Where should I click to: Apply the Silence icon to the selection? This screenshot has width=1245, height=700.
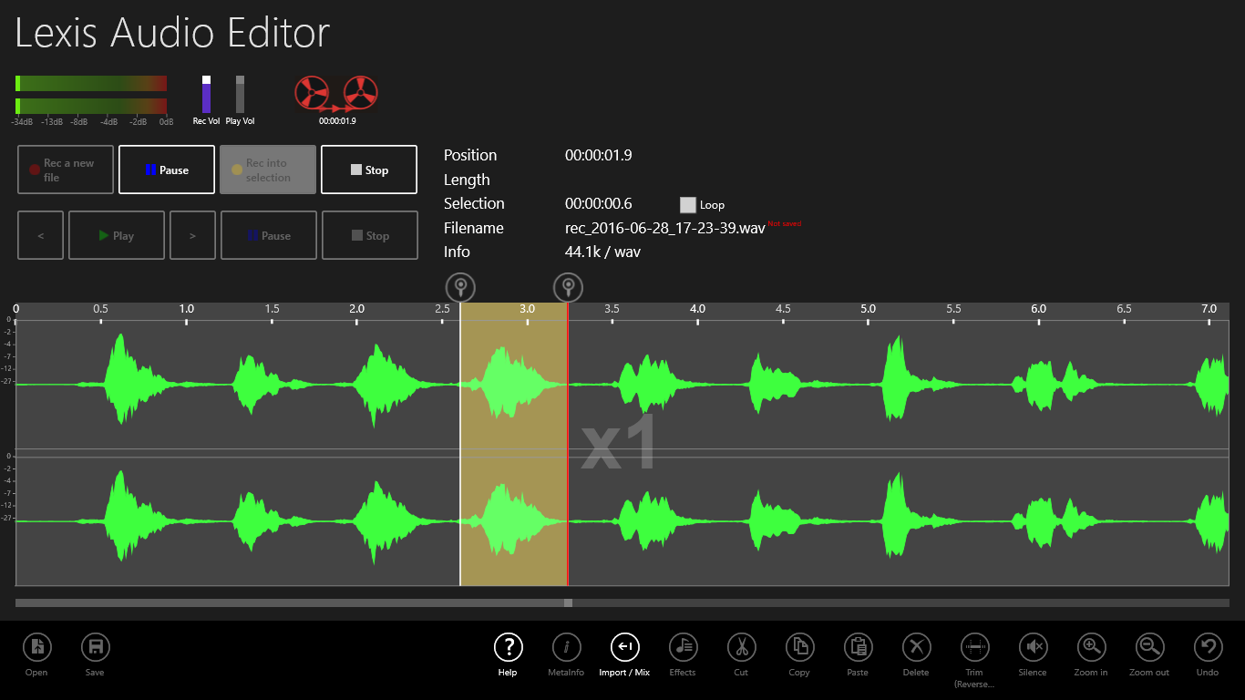(1033, 648)
